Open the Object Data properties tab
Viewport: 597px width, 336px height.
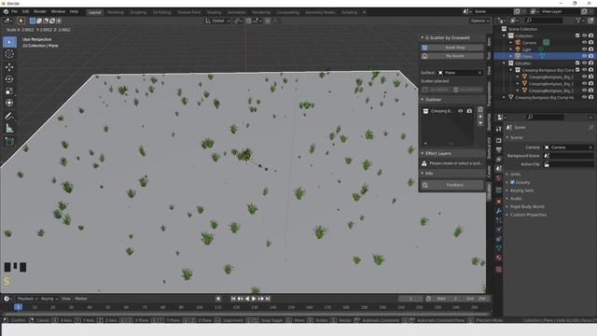click(499, 248)
